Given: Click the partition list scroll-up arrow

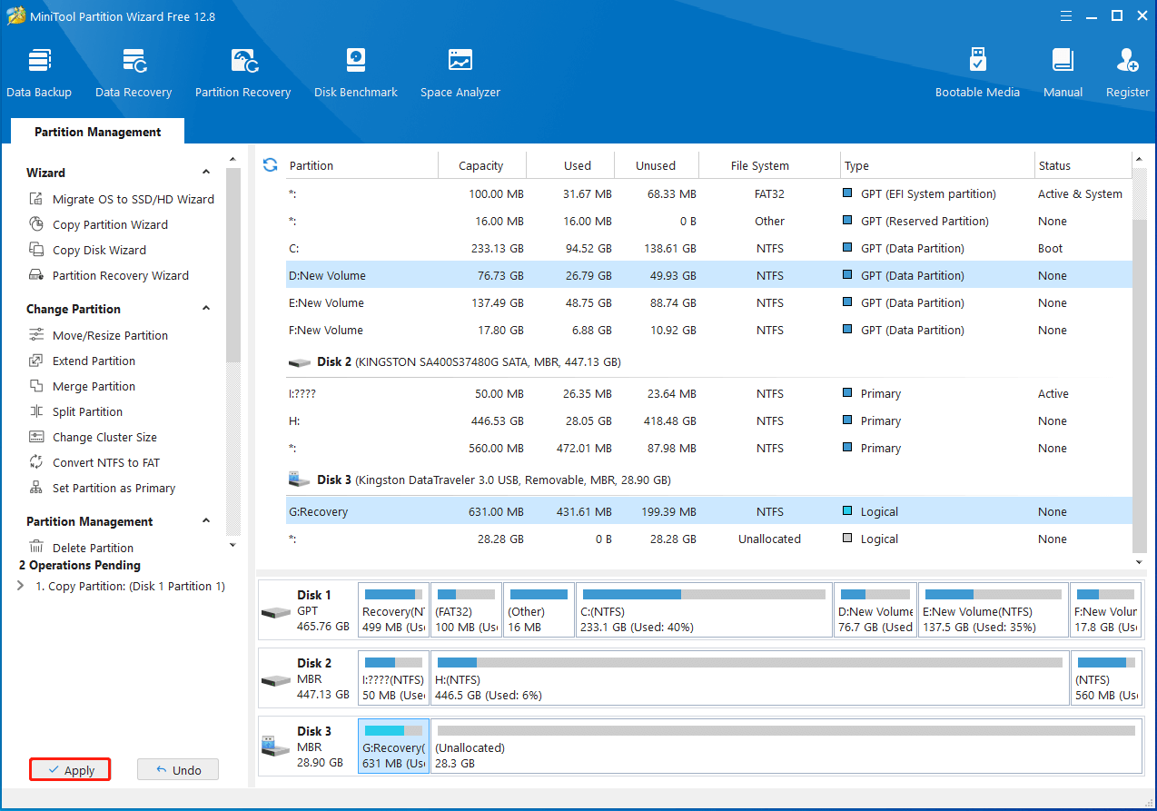Looking at the screenshot, I should tap(1140, 161).
